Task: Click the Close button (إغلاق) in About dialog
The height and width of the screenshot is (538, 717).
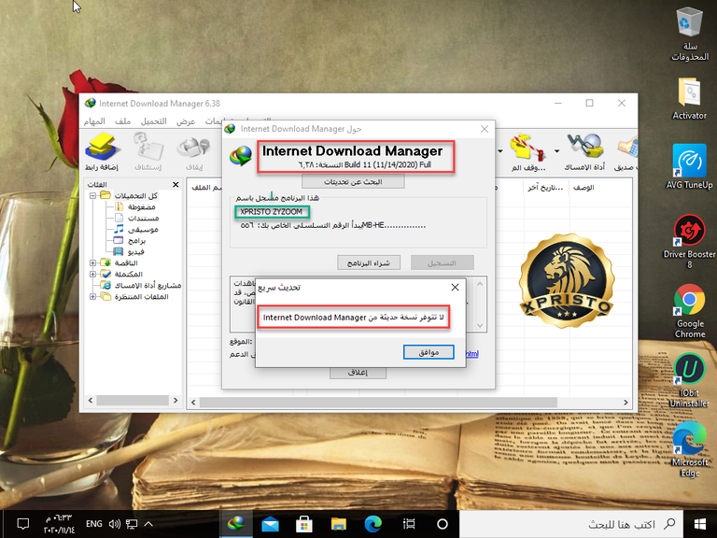Action: pos(358,373)
